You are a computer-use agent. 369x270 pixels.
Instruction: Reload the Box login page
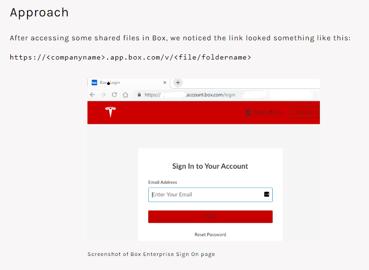pos(115,95)
